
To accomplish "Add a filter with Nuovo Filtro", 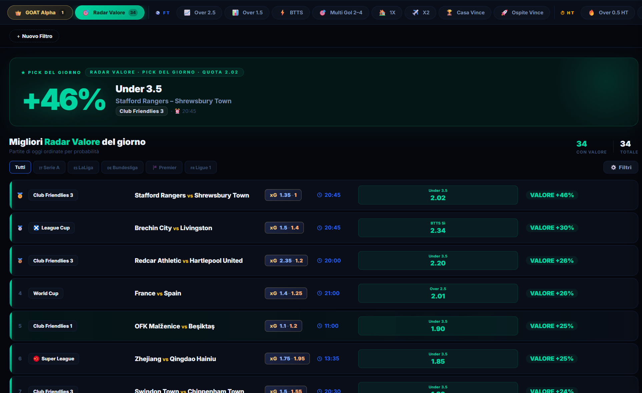I will tap(34, 36).
